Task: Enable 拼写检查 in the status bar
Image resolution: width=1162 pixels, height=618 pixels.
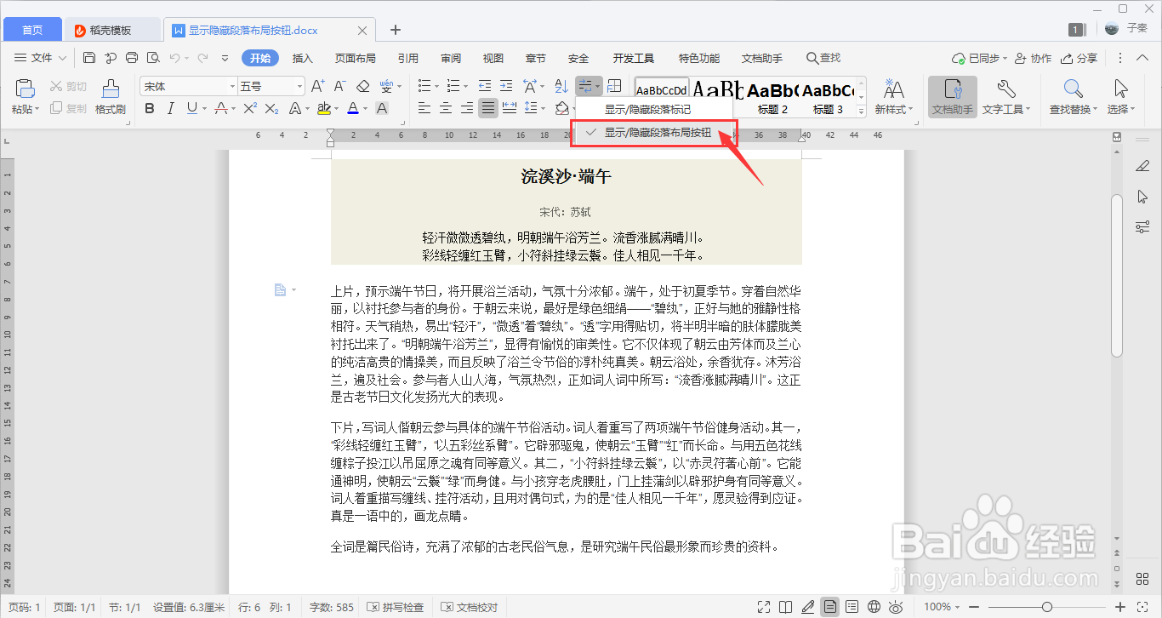Action: point(396,607)
